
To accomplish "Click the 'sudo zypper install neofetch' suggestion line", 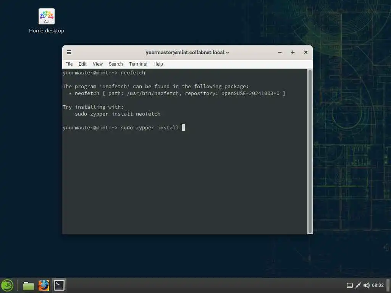I will click(x=118, y=114).
